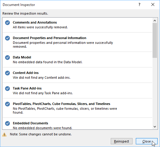Click the PivotTables checkmark icon
Viewport: 160px width, 147px height.
pos(7,104)
